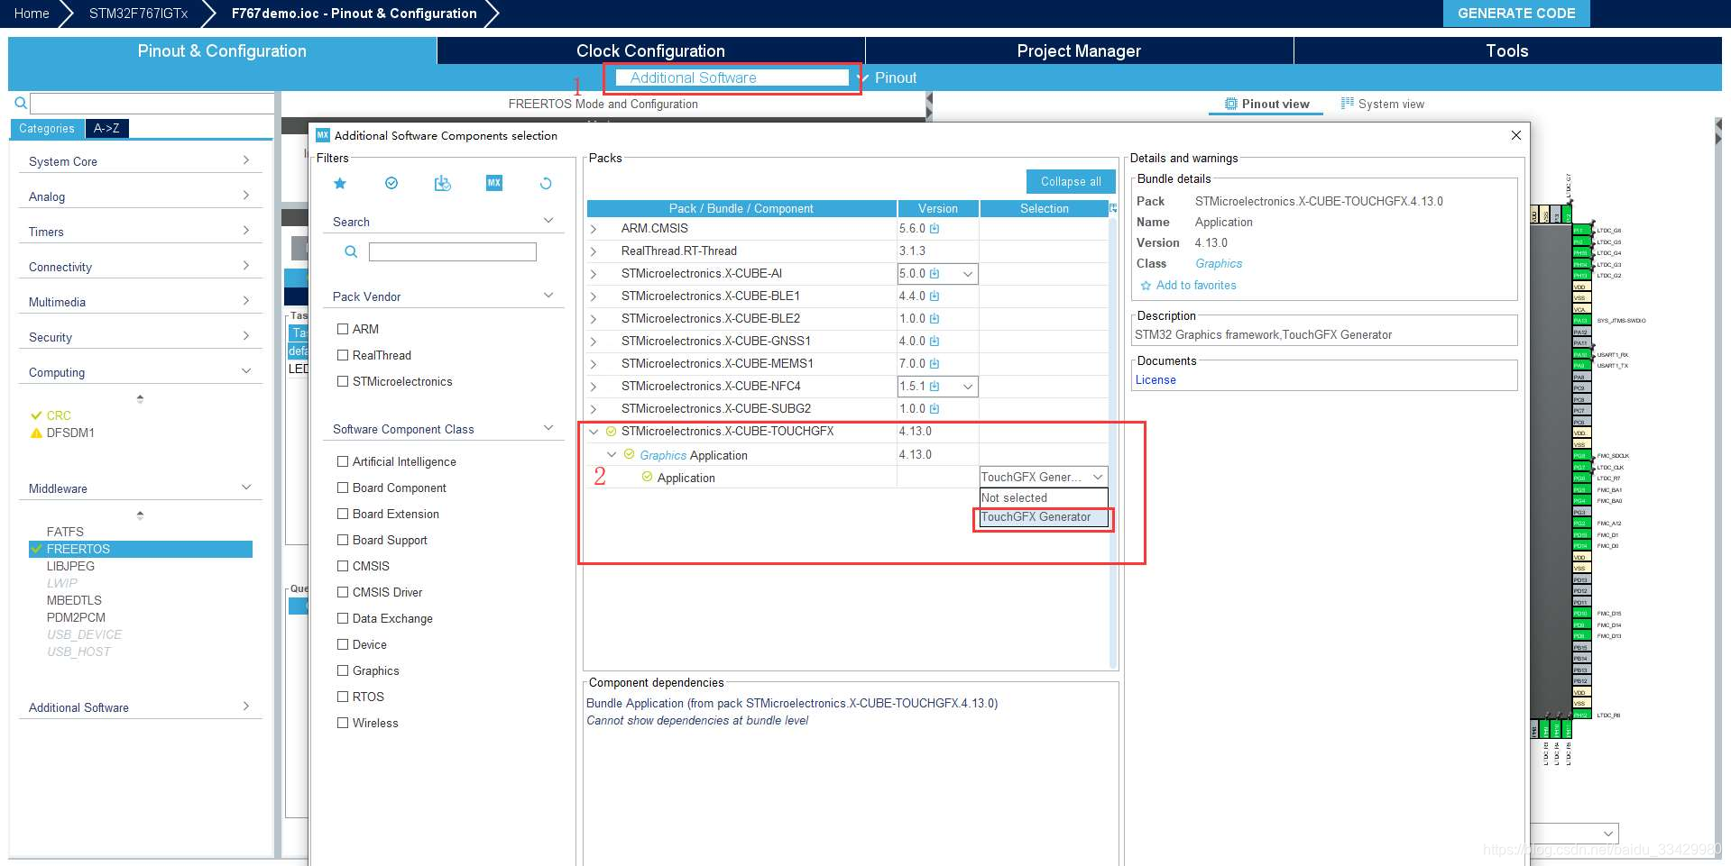The width and height of the screenshot is (1731, 866).
Task: Enable the Wireless class filter
Action: point(343,723)
